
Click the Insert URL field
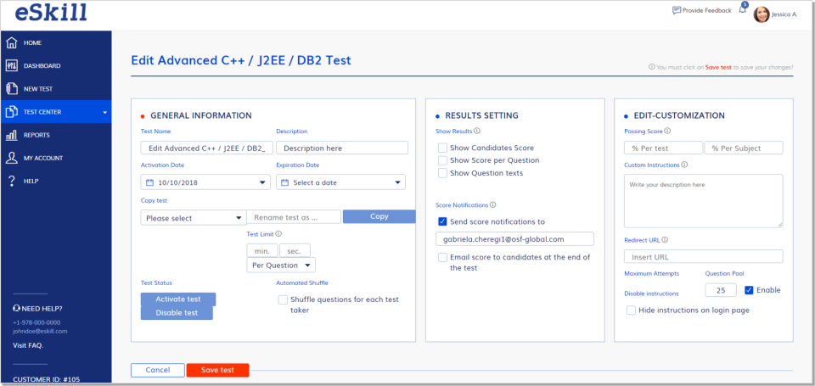point(703,257)
